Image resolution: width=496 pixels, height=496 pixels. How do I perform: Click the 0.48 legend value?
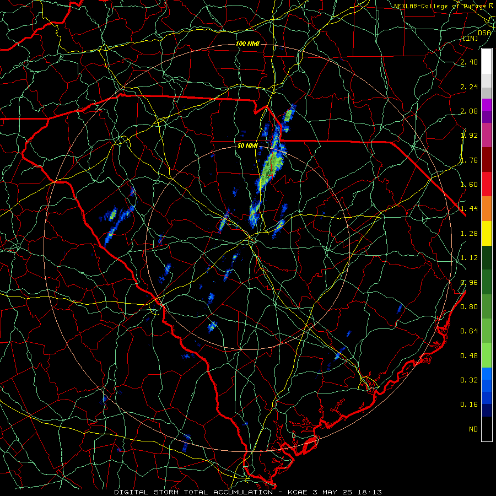pyautogui.click(x=469, y=356)
